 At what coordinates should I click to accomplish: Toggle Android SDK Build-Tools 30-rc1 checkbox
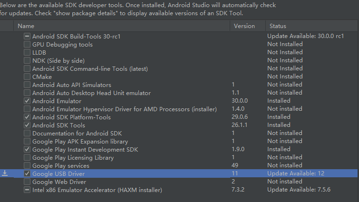click(x=27, y=36)
